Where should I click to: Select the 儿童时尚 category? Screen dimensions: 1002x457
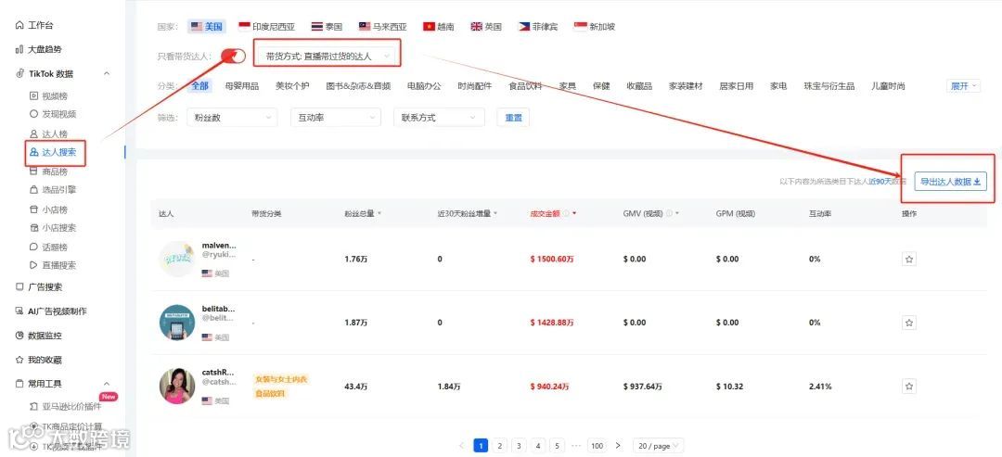(888, 85)
